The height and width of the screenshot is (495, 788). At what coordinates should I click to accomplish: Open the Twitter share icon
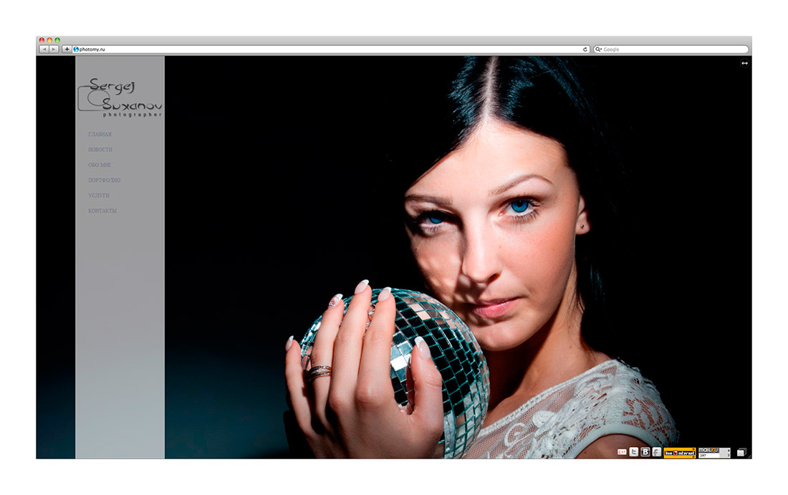click(x=634, y=452)
